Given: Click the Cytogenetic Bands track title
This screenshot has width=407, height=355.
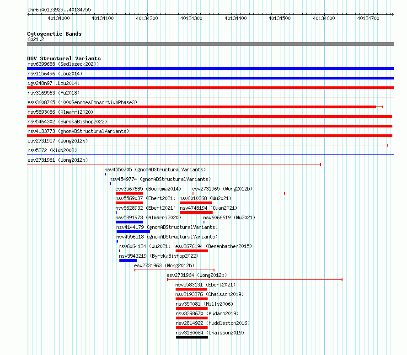Looking at the screenshot, I should pyautogui.click(x=54, y=34).
